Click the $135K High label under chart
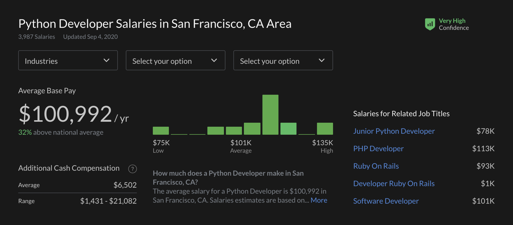513x225 pixels. tap(323, 146)
